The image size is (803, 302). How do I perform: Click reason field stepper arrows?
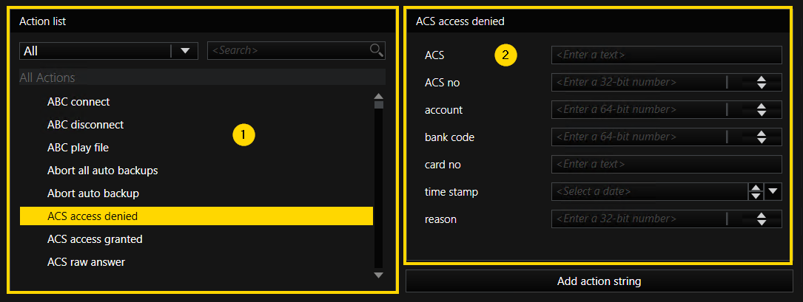click(x=761, y=219)
